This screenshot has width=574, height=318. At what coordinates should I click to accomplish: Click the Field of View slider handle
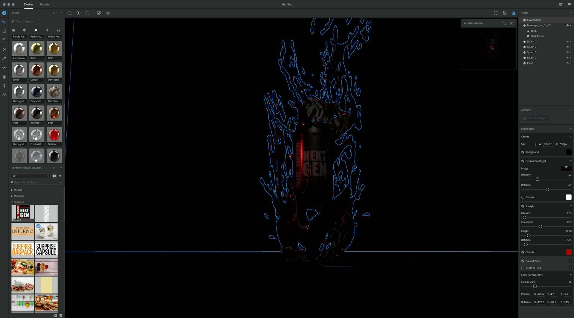pos(535,286)
